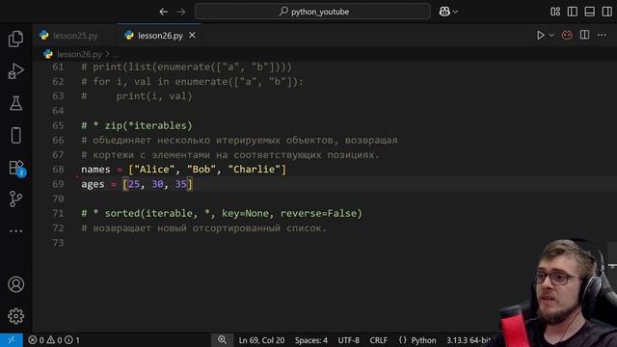
Task: Close the lesson26.py tab
Action: [x=192, y=35]
